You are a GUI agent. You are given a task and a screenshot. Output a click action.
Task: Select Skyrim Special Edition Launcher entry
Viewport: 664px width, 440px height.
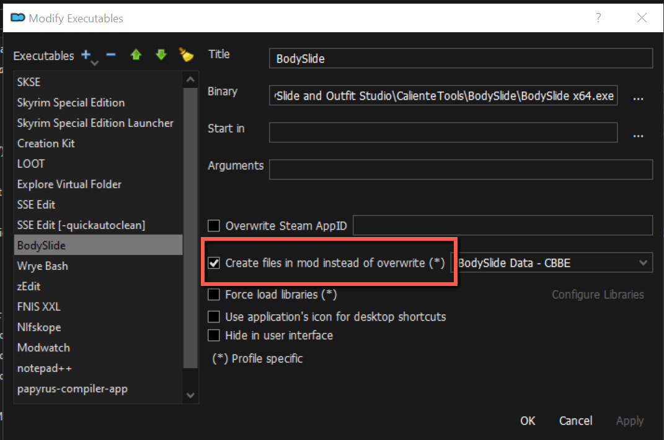click(98, 123)
